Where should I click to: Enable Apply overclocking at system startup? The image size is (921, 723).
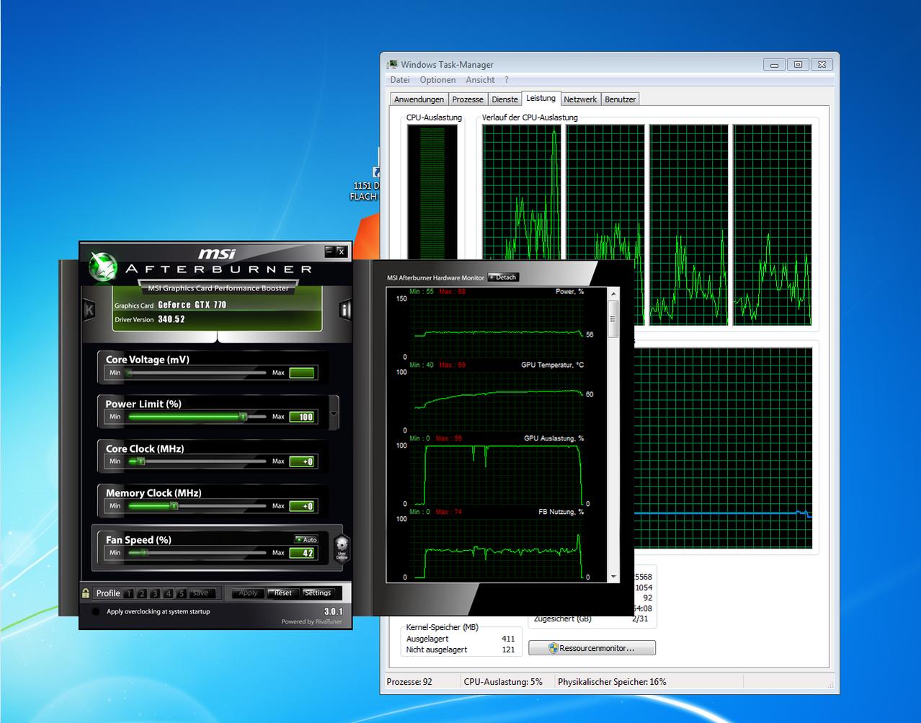(x=96, y=611)
